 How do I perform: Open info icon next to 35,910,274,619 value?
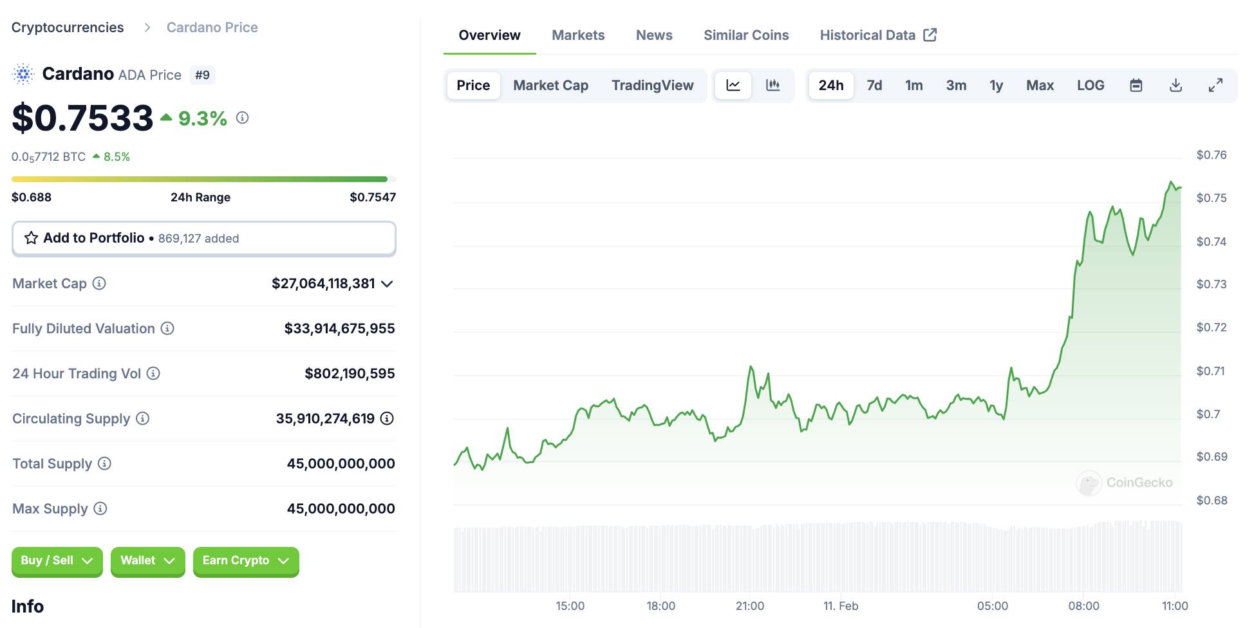pyautogui.click(x=387, y=418)
